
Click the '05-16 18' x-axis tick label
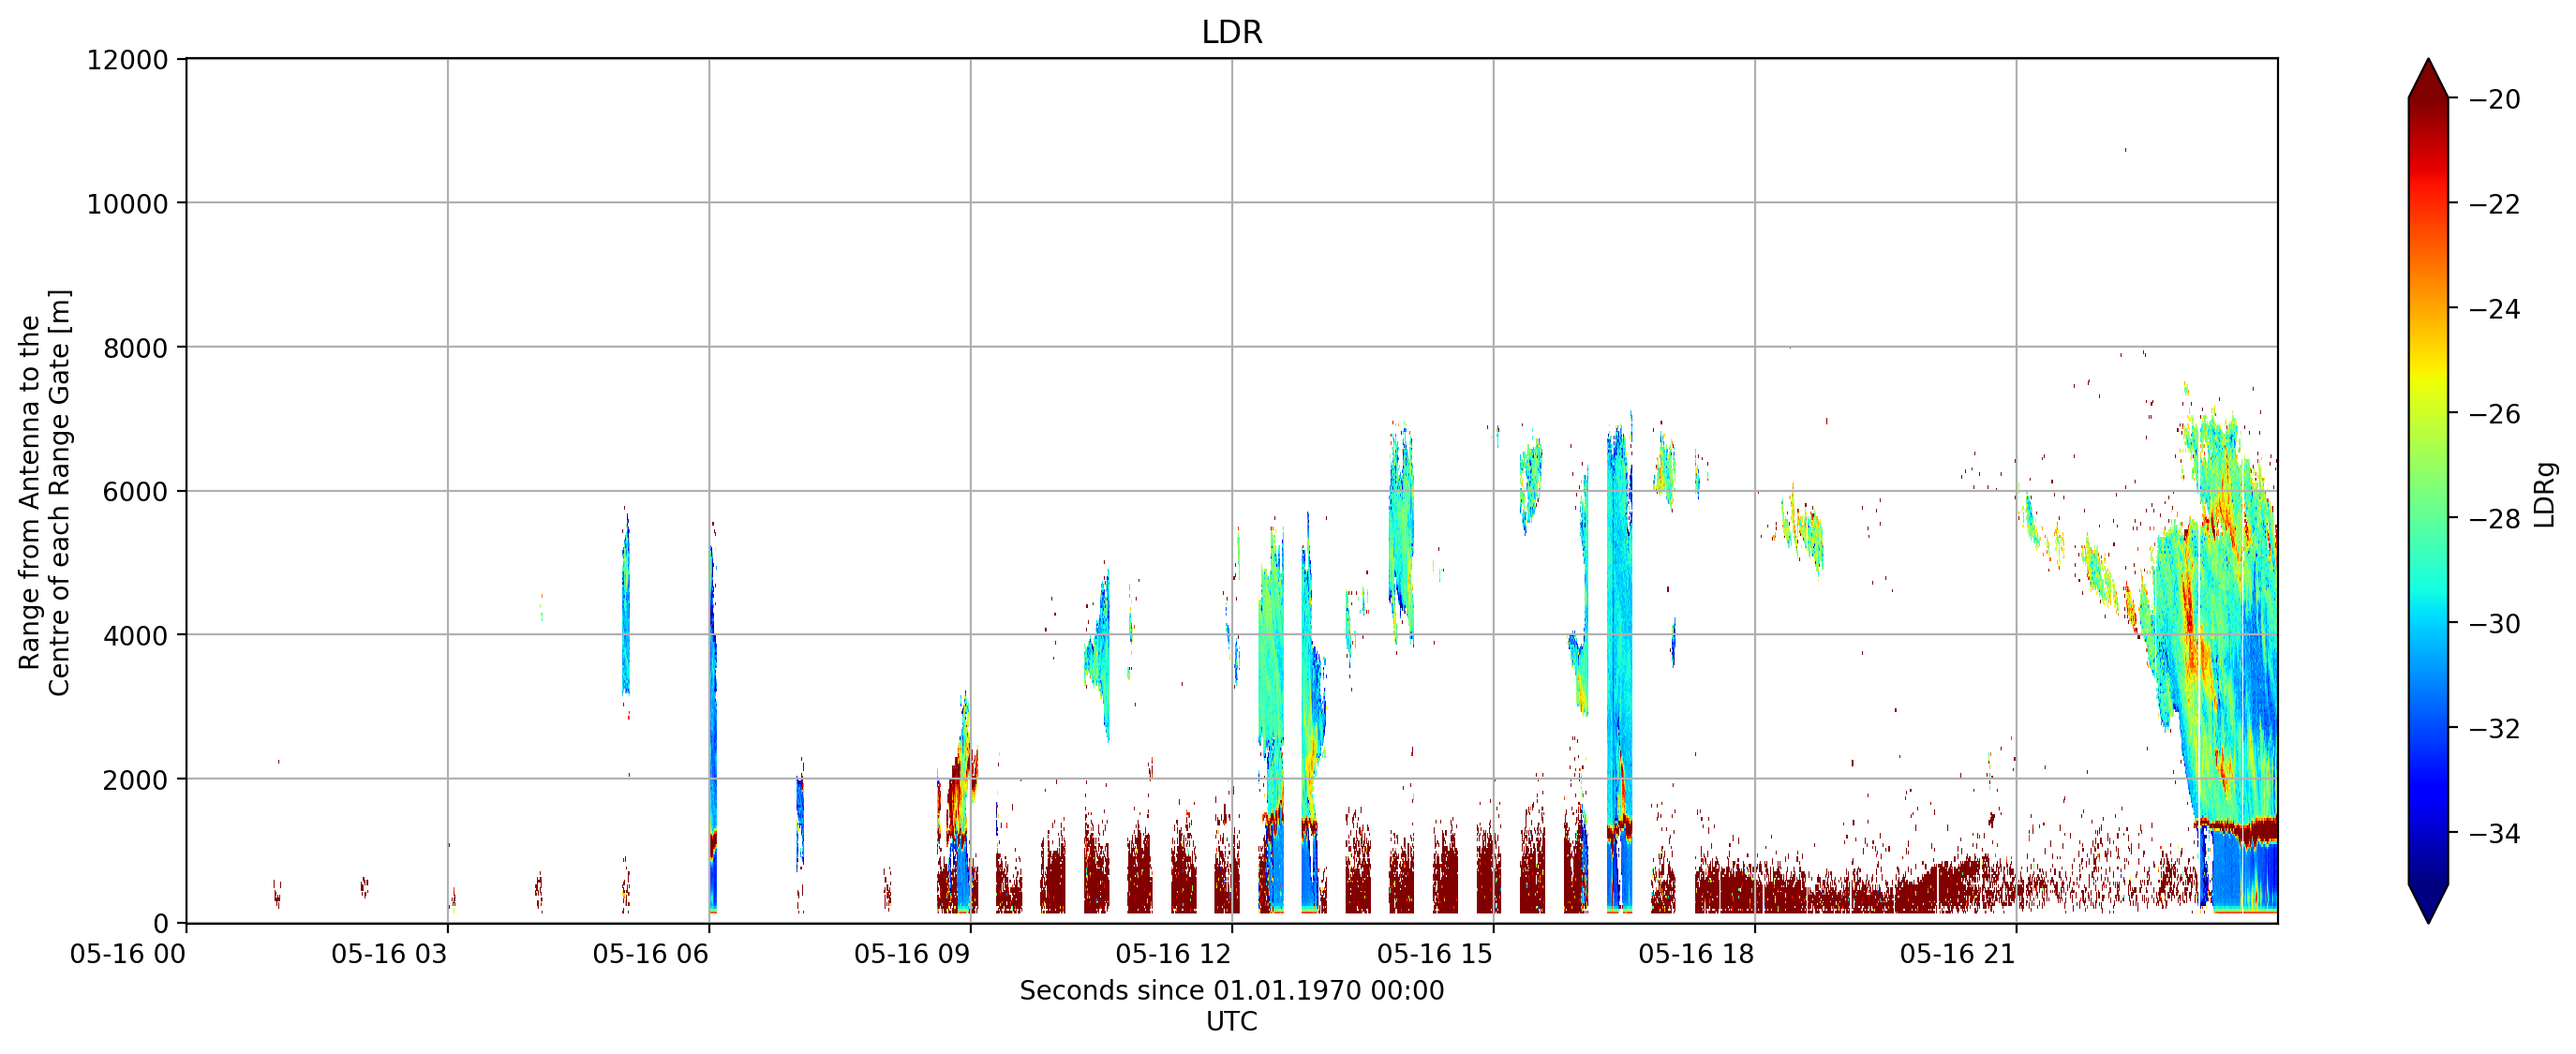tap(1696, 954)
